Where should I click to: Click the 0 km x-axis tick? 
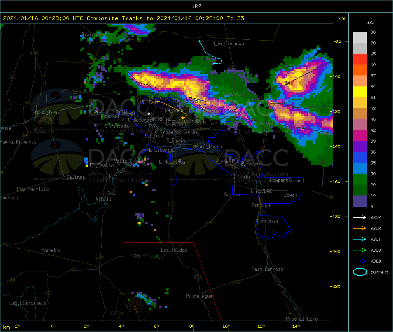pos(52,326)
